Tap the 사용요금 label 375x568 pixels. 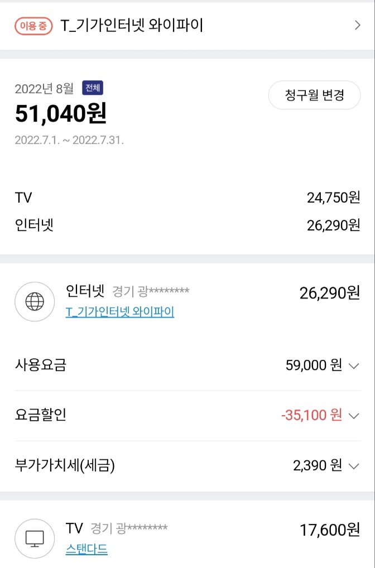click(x=40, y=365)
